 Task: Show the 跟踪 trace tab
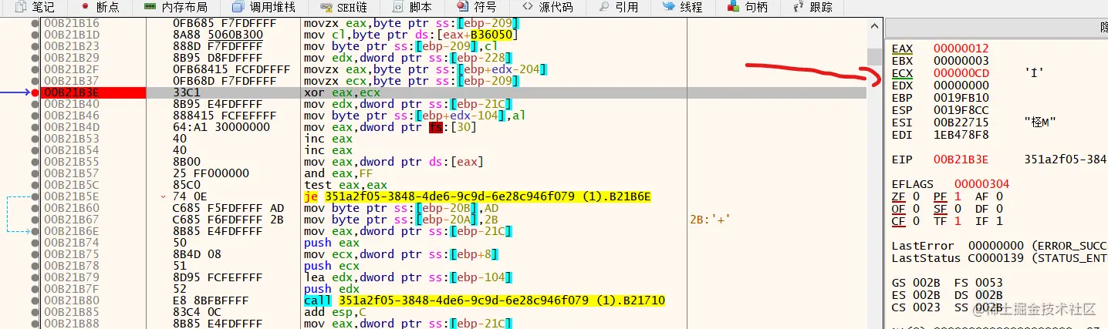[812, 7]
